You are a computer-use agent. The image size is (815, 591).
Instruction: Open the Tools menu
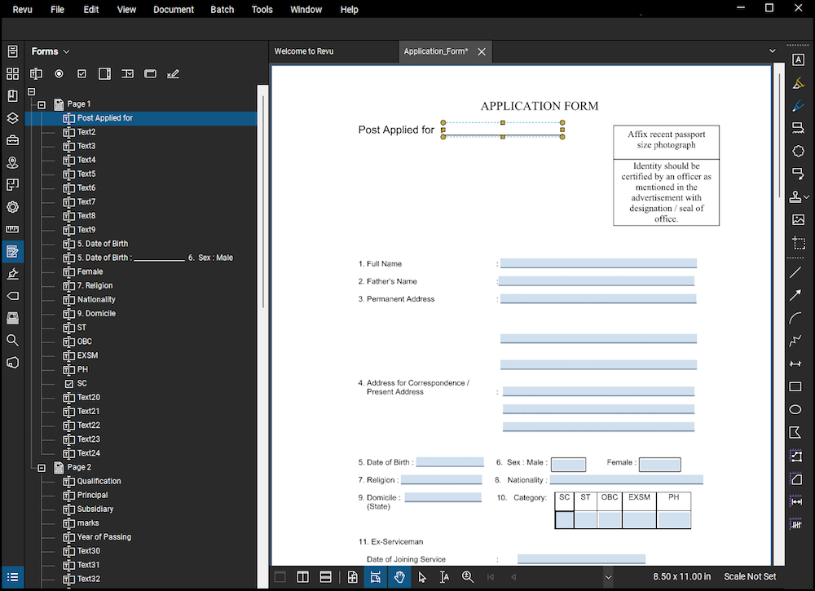tap(262, 9)
